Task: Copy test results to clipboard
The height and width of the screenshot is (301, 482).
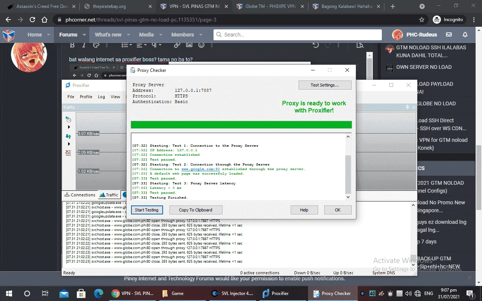Action: coord(195,210)
